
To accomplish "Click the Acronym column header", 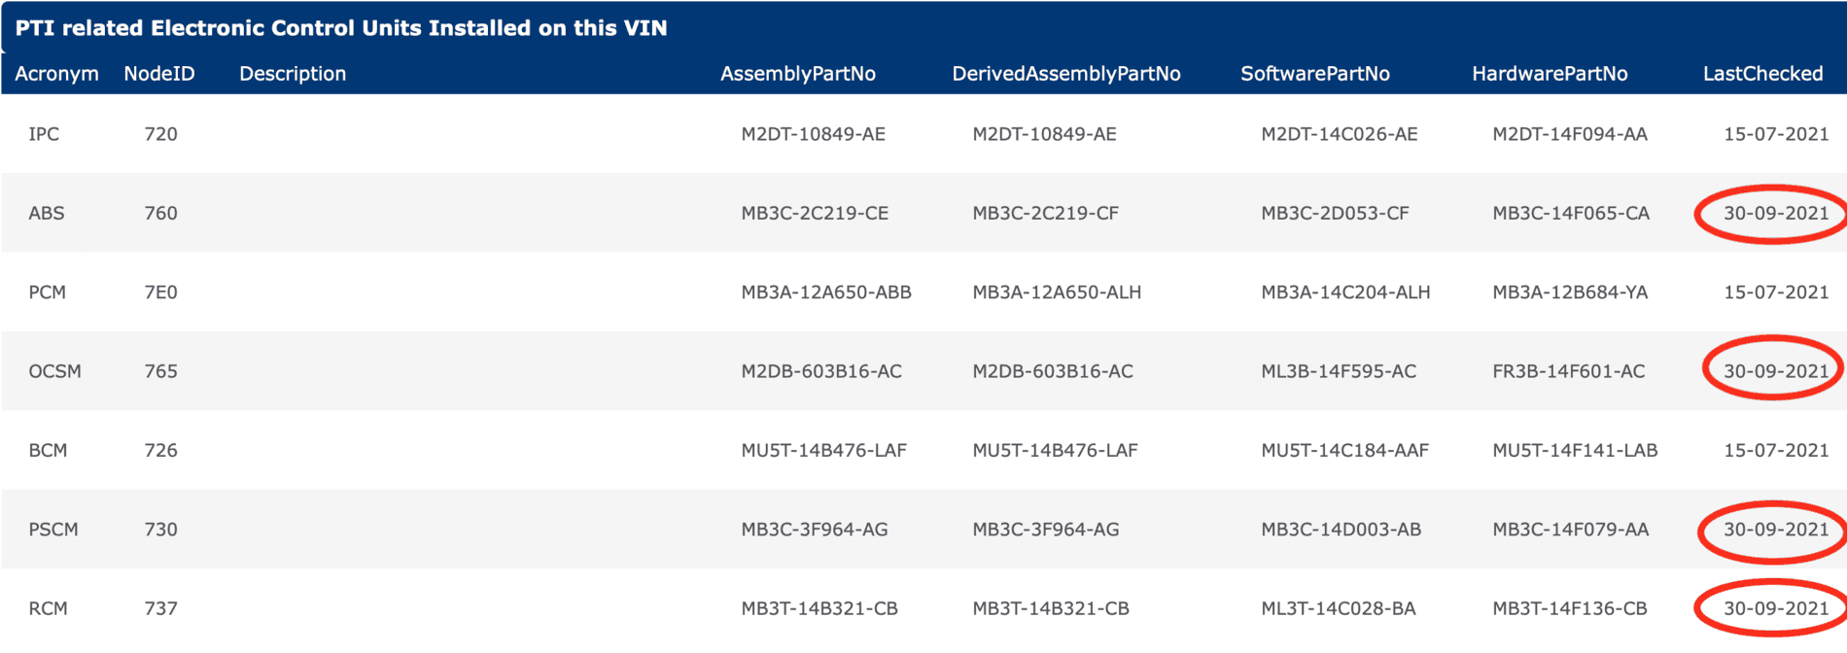I will 56,74.
